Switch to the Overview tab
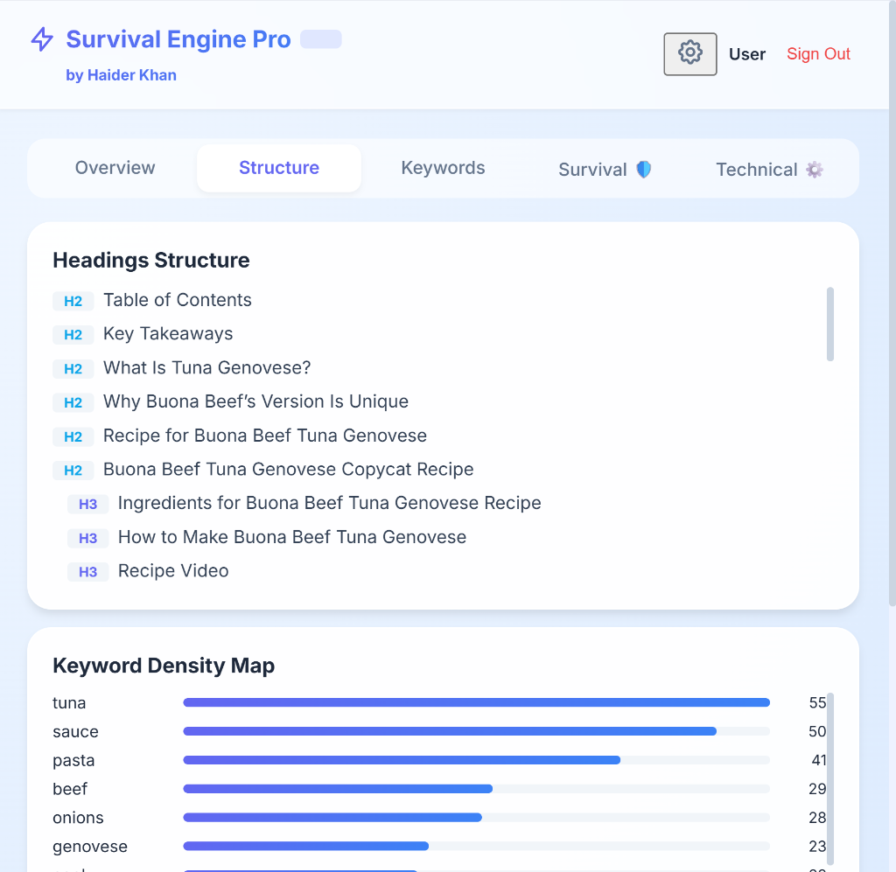Image resolution: width=896 pixels, height=872 pixels. pyautogui.click(x=115, y=168)
